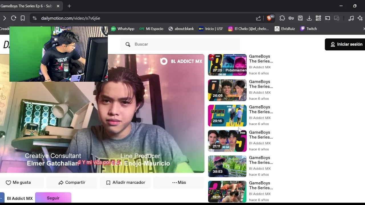
Task: Open the 19:11 video thumbnail
Action: tap(227, 192)
